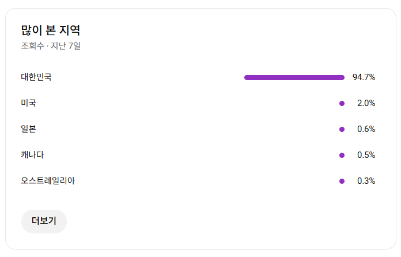Click the 0.5% percentage value

(366, 155)
